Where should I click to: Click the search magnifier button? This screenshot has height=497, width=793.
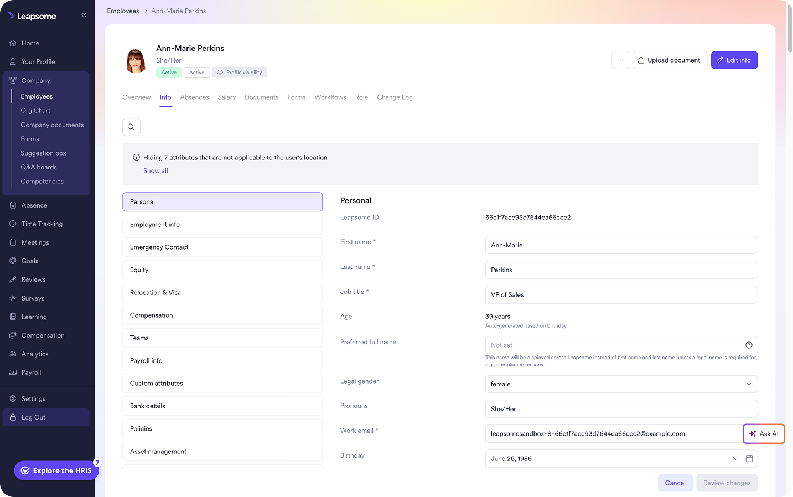point(131,127)
